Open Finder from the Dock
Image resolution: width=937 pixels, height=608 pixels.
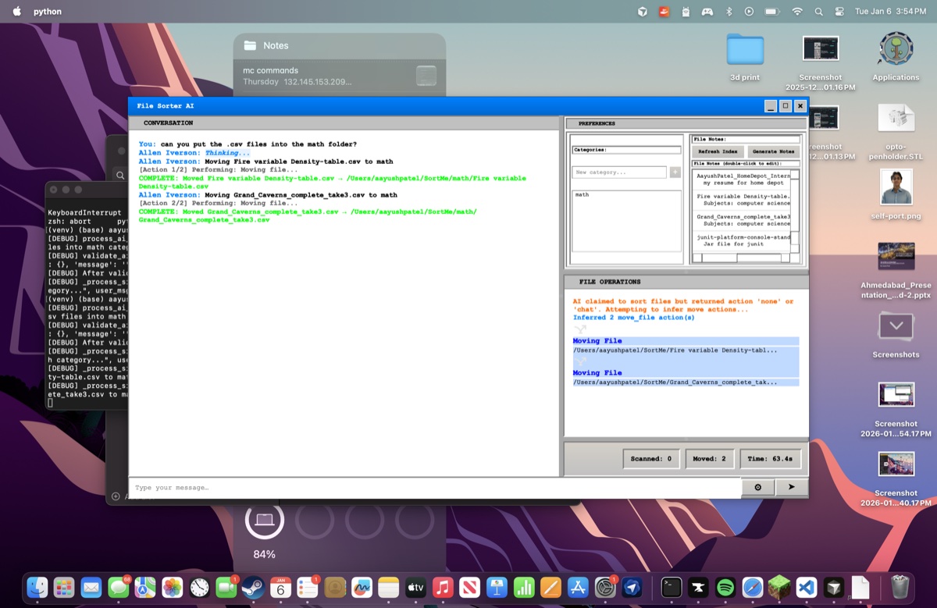pyautogui.click(x=37, y=588)
